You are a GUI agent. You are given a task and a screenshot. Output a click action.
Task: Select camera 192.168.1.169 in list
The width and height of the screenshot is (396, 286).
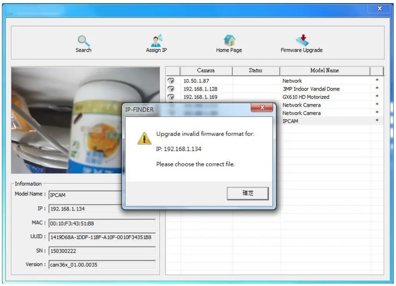pos(200,97)
